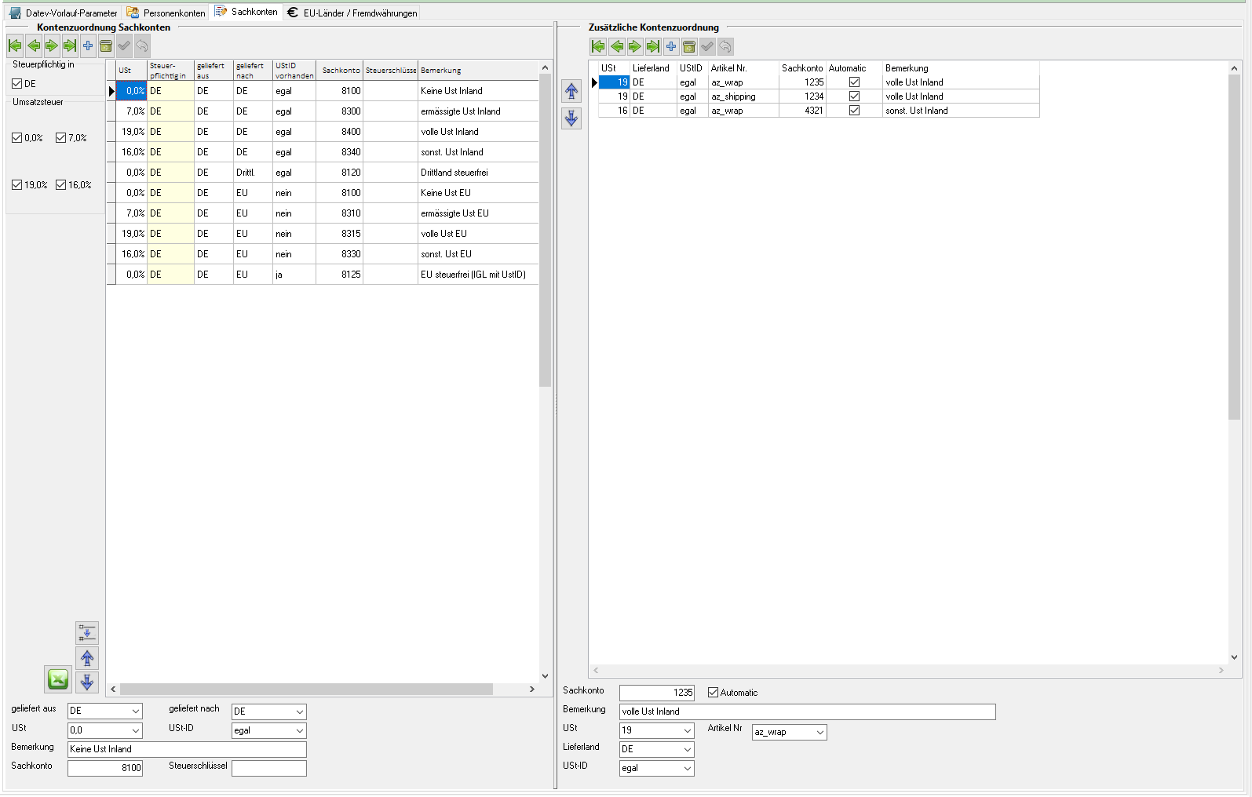Screen dimensions: 1252x797
Task: Click the blue down arrow between panels
Action: [x=571, y=118]
